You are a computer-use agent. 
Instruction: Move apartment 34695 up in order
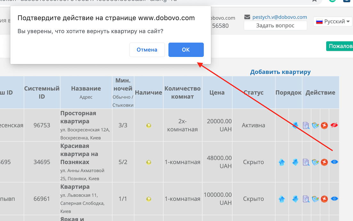(x=282, y=162)
